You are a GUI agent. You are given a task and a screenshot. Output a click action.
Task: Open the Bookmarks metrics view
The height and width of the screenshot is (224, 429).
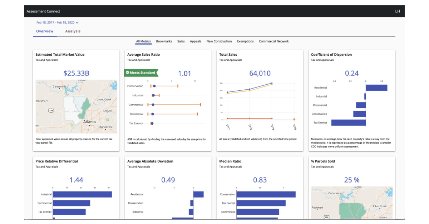click(x=164, y=41)
